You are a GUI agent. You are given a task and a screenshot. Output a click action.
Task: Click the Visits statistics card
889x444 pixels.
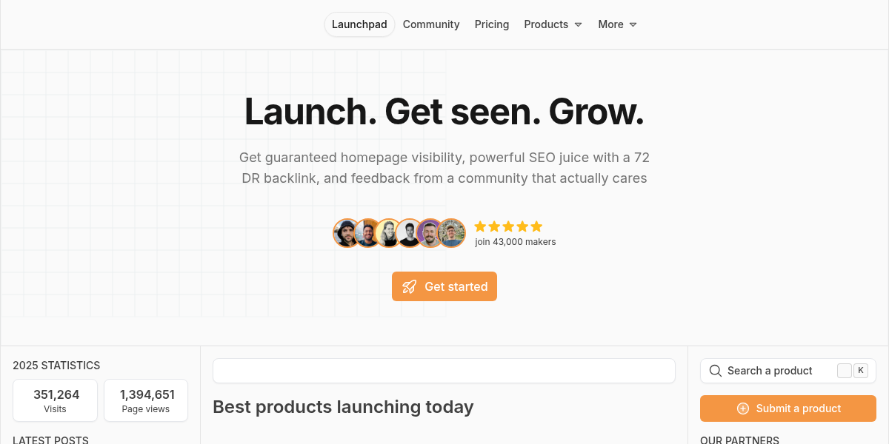[55, 400]
